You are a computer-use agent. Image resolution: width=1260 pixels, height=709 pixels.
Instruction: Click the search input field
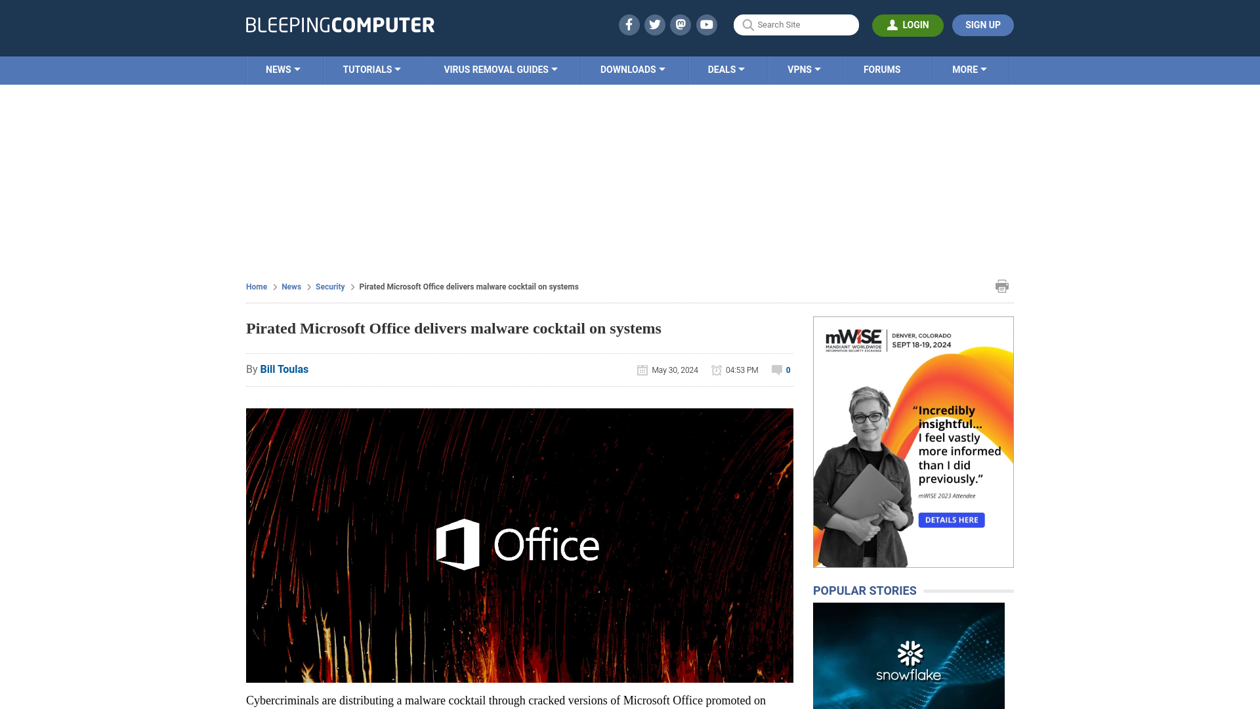795,25
